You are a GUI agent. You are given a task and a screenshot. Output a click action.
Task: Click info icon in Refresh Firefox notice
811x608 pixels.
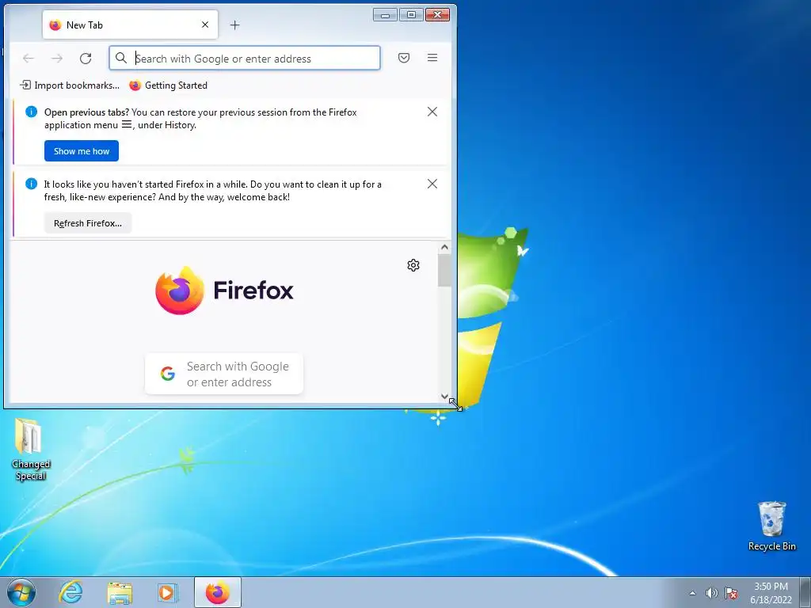click(x=31, y=184)
